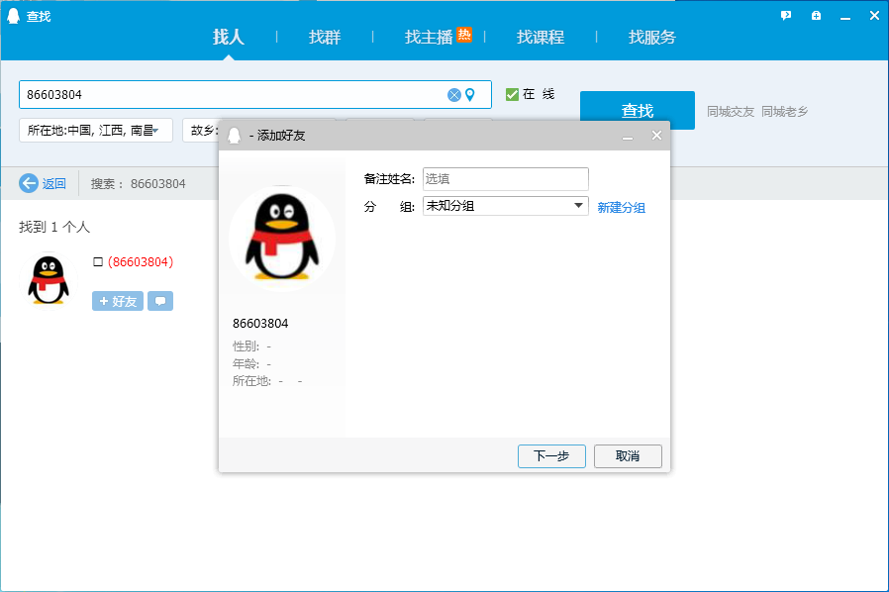The image size is (889, 592).
Task: Close the 添加好友 dialog
Action: click(656, 135)
